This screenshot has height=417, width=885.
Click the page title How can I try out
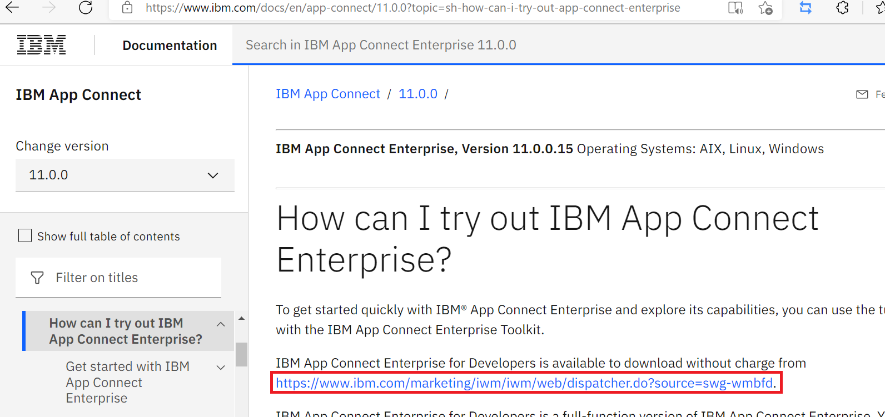[x=548, y=239]
